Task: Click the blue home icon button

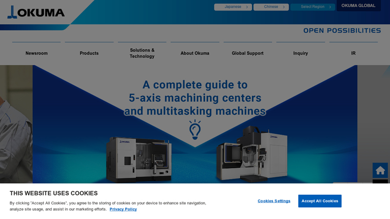Action: pos(380,170)
